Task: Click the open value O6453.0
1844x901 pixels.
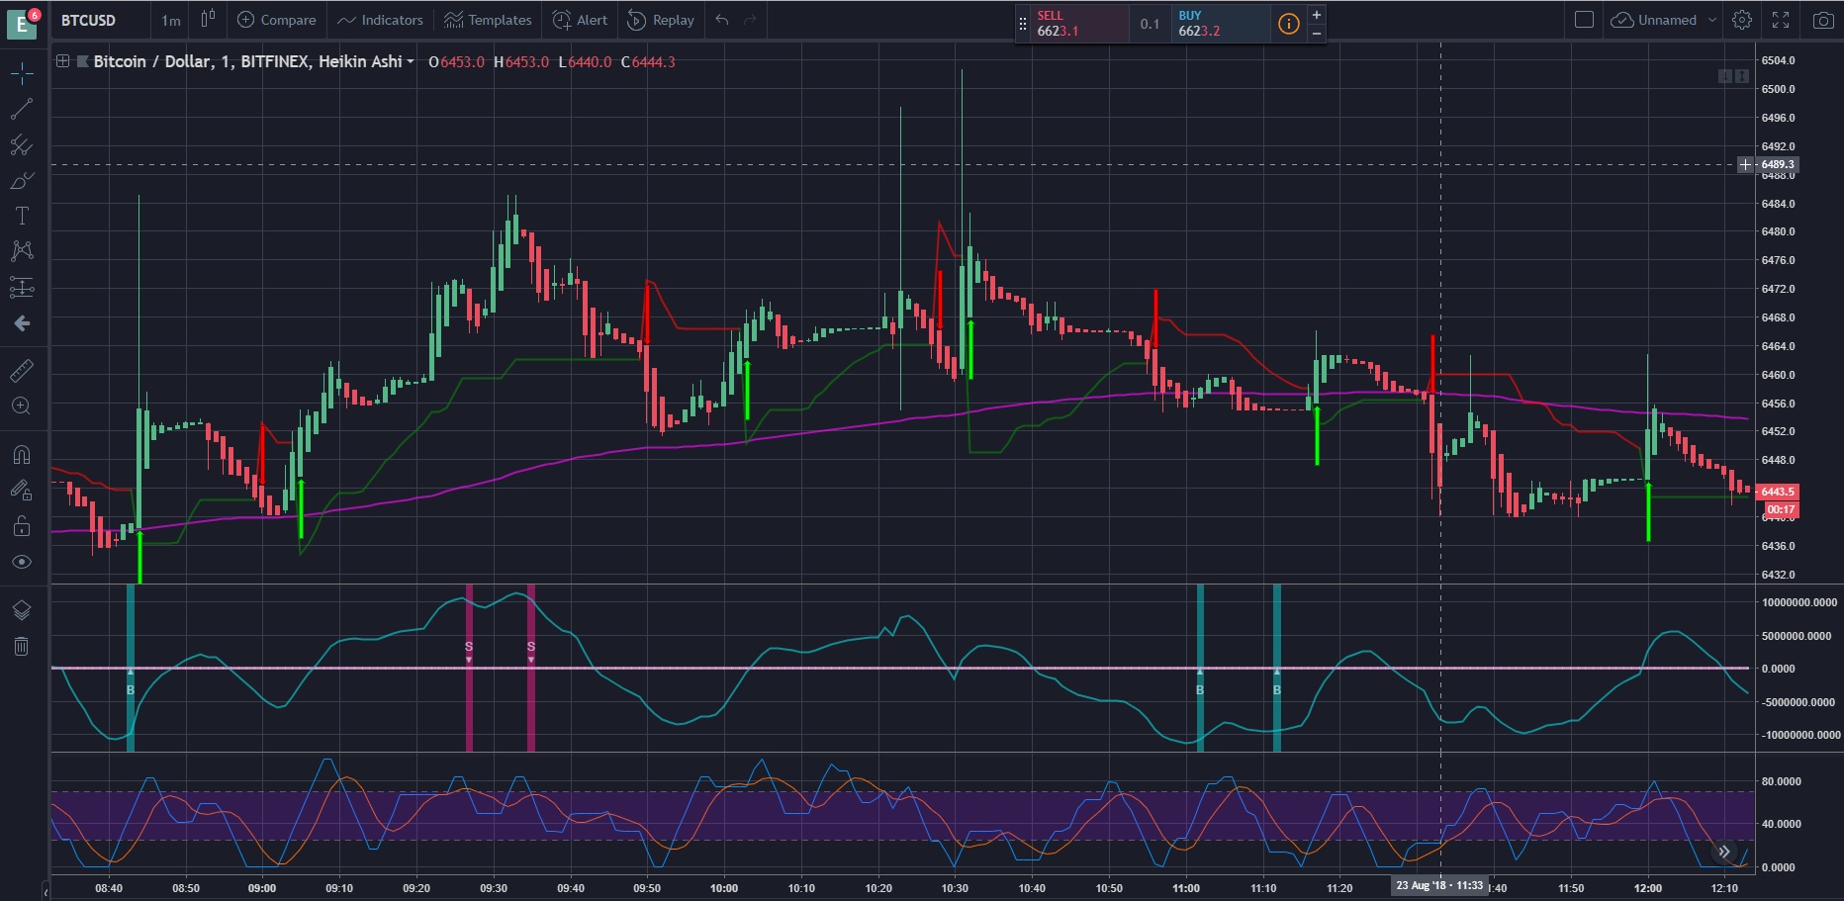Action: click(456, 62)
